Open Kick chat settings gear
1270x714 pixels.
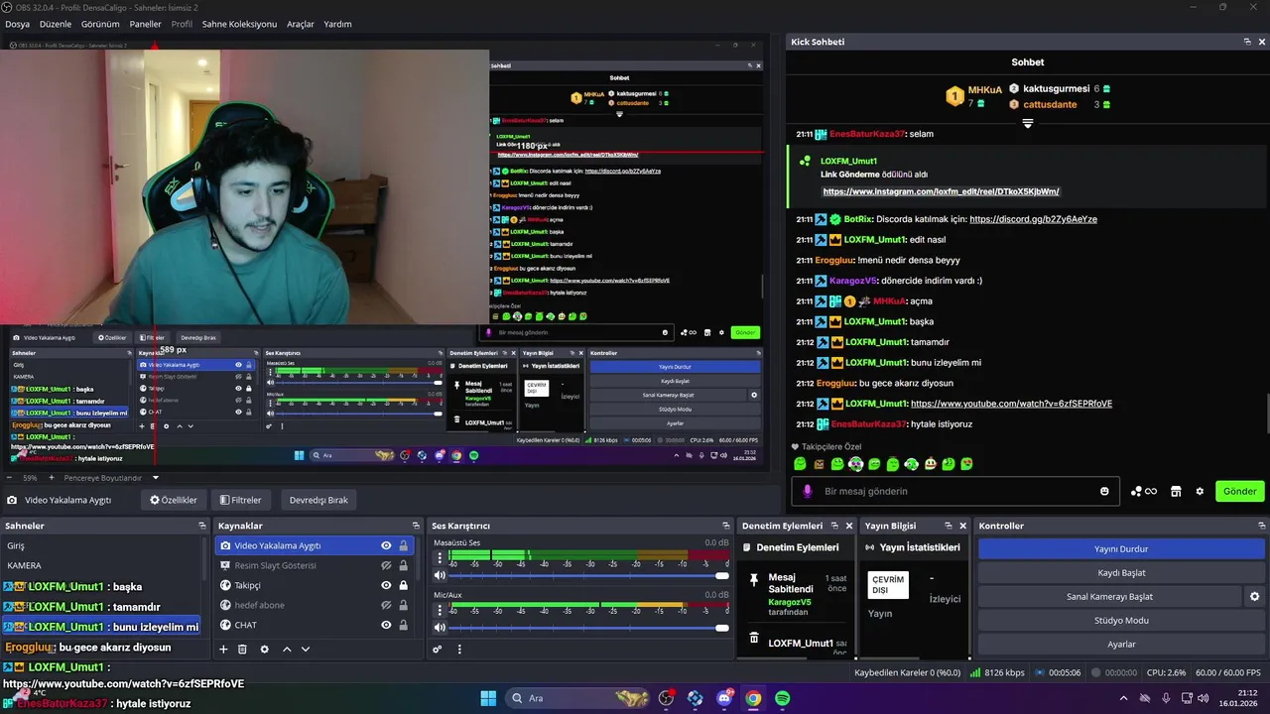(1200, 491)
